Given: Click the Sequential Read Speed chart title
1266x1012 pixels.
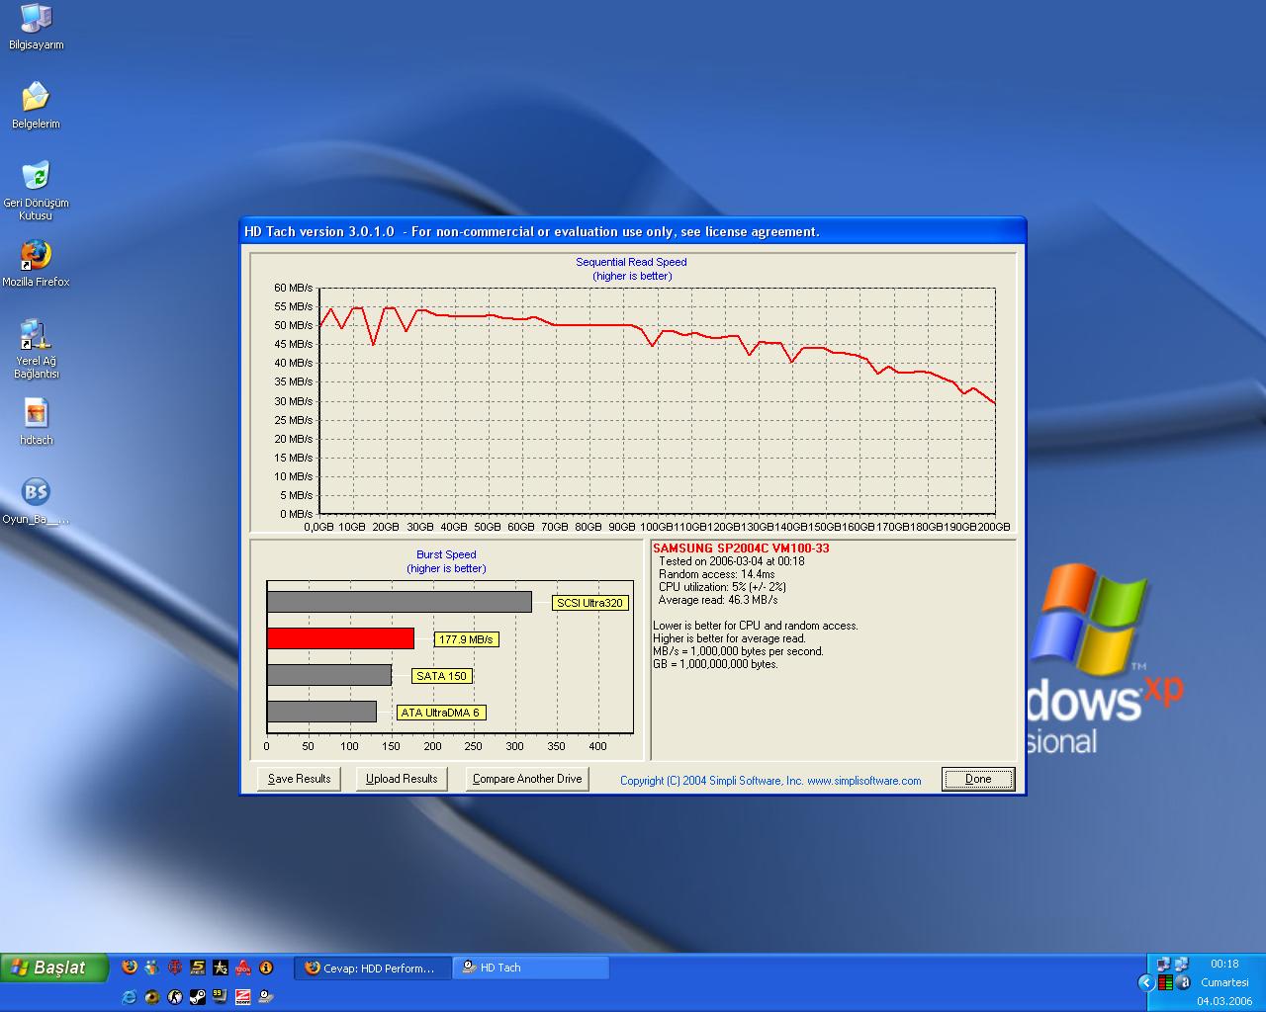Looking at the screenshot, I should click(631, 262).
